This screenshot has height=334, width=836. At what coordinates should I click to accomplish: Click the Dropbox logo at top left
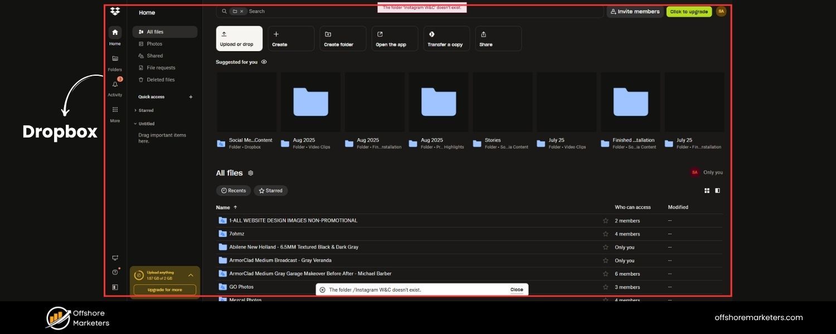[x=114, y=11]
